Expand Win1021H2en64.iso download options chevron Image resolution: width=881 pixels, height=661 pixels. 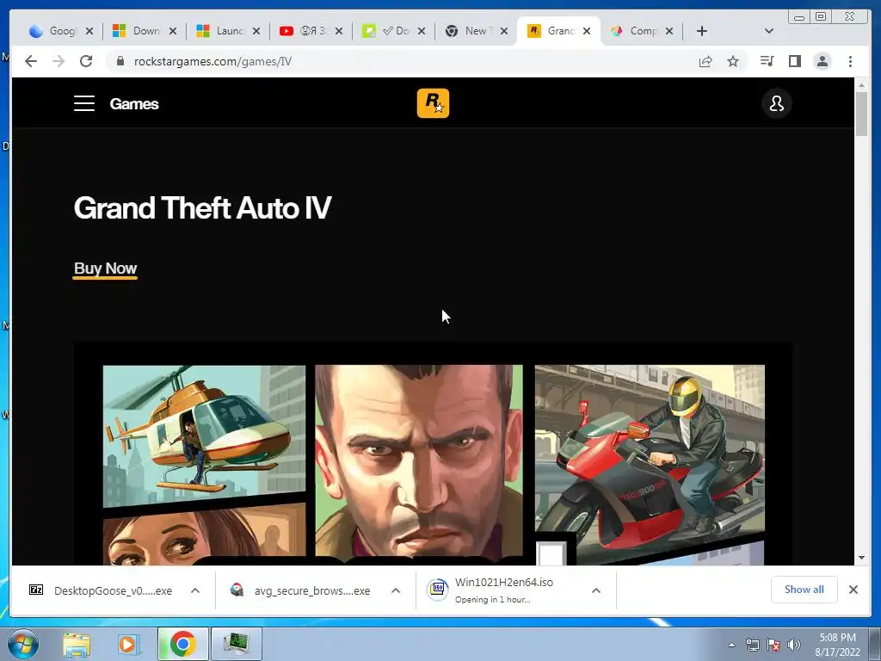[x=596, y=590]
